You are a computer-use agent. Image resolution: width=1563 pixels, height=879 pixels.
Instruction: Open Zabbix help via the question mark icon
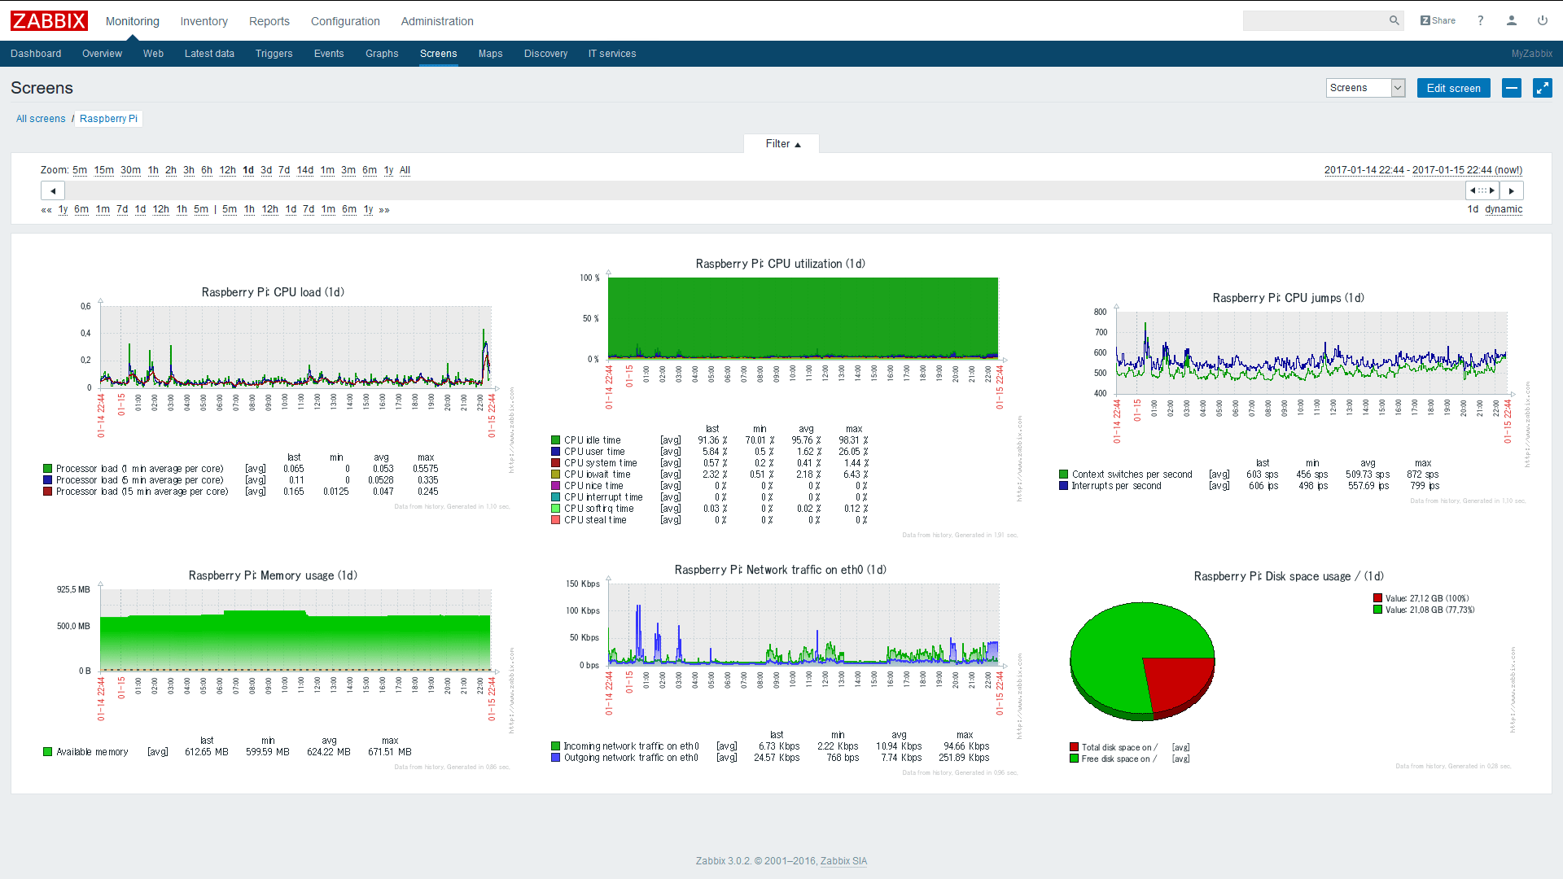tap(1481, 20)
